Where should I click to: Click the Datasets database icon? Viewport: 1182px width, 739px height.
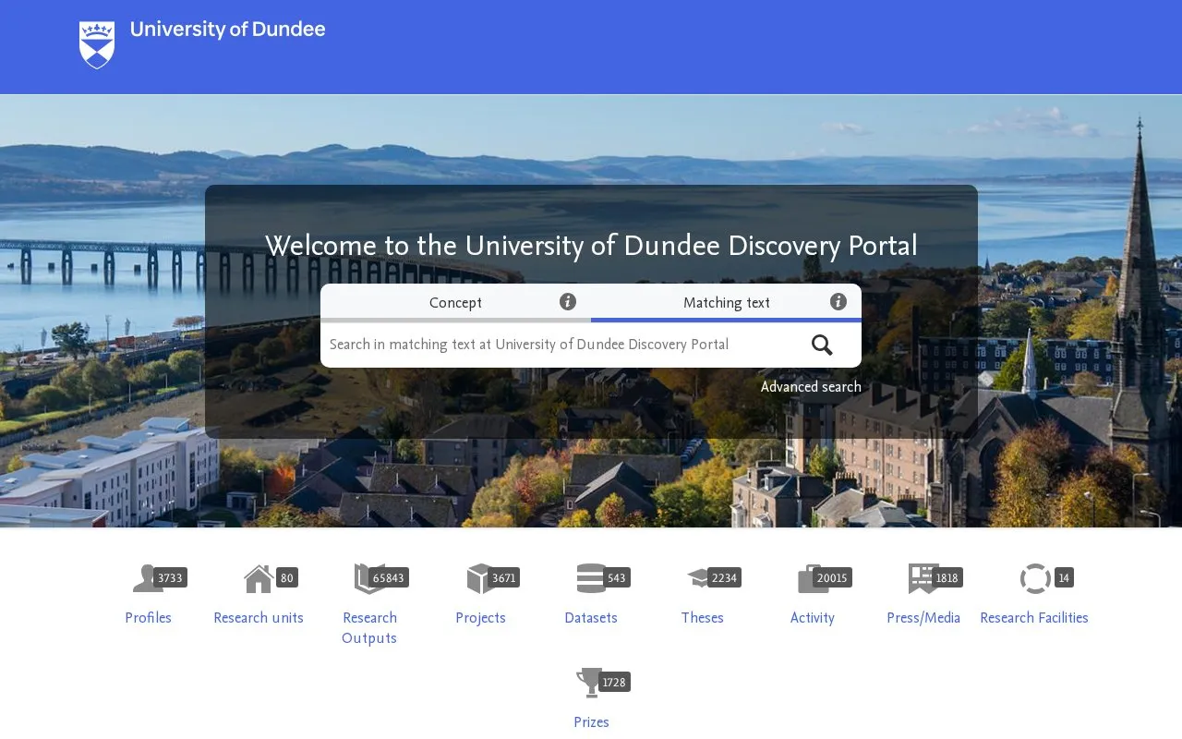tap(590, 578)
